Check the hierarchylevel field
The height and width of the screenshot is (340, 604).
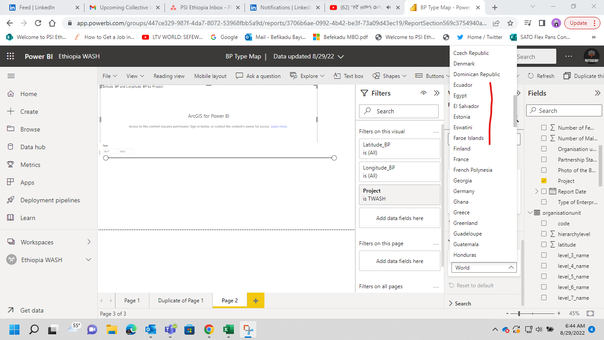pos(544,234)
